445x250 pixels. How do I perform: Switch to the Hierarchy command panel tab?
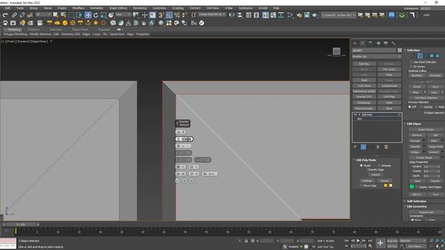(x=371, y=43)
